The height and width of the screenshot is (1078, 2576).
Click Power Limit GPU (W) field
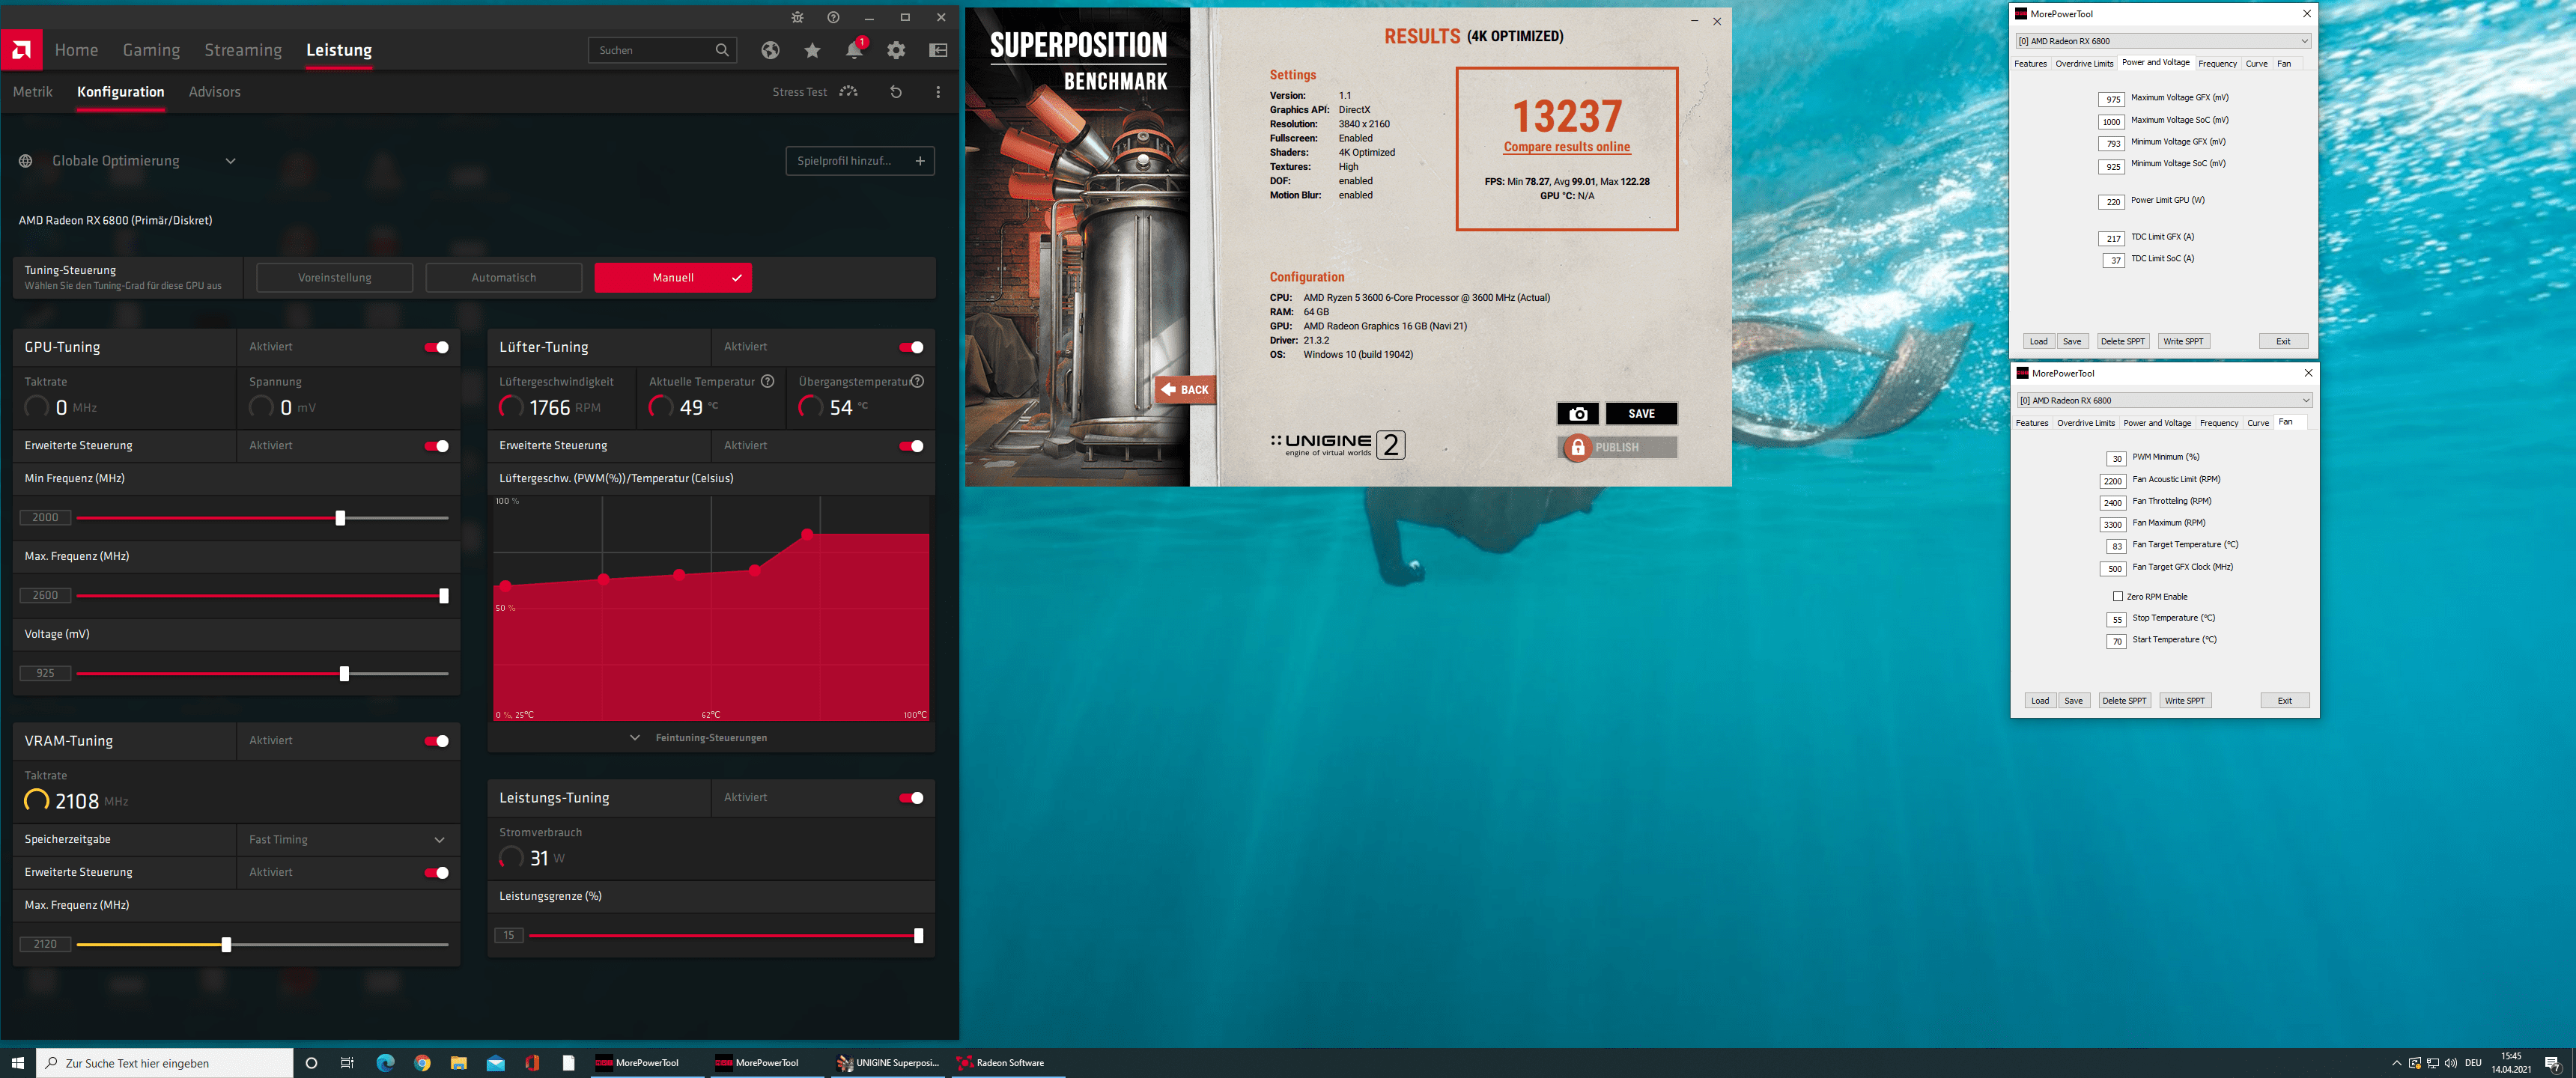(x=2112, y=202)
